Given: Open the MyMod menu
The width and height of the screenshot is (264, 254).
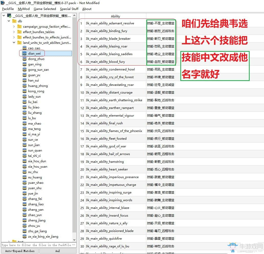Looking at the screenshot, I should [x=24, y=9].
